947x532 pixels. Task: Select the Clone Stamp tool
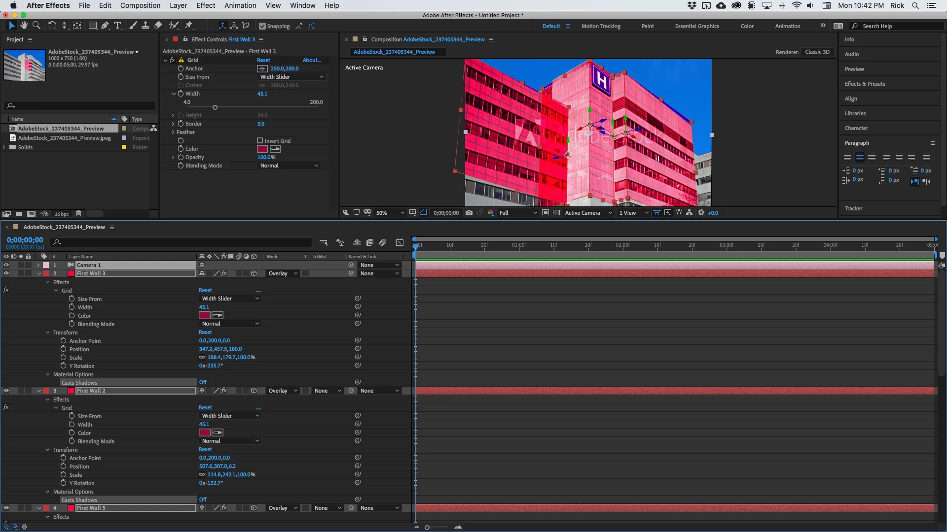coord(146,26)
